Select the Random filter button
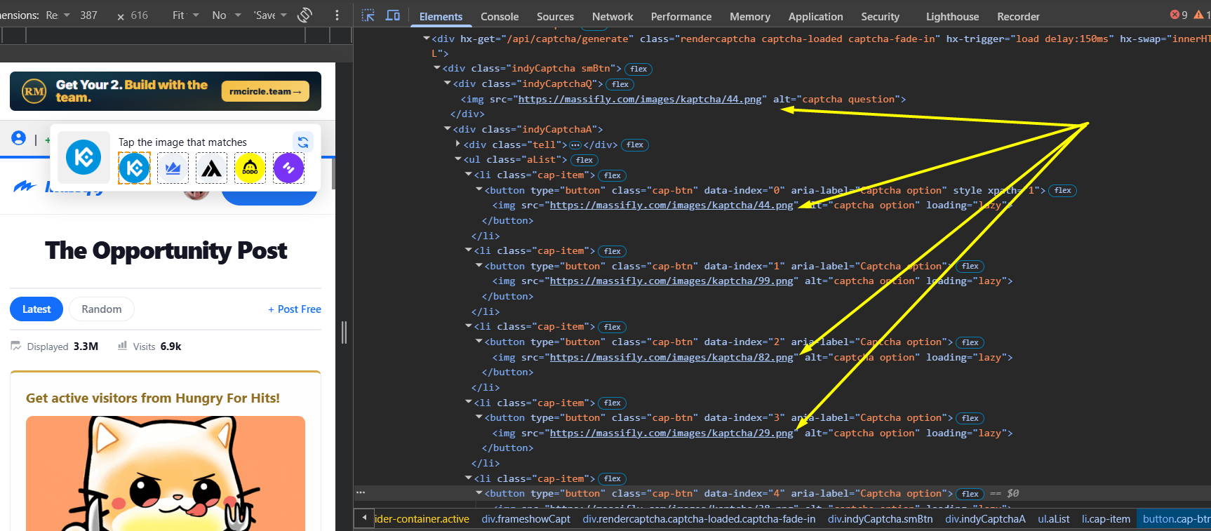Image resolution: width=1211 pixels, height=531 pixels. click(x=102, y=309)
